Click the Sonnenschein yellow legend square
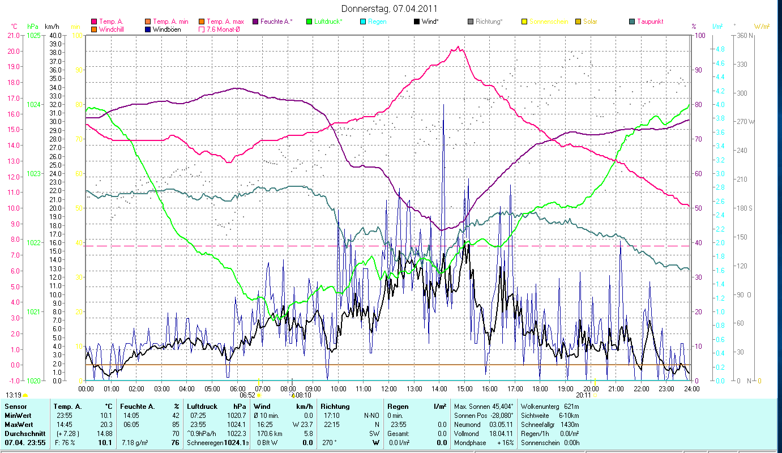This screenshot has width=782, height=453. (524, 22)
